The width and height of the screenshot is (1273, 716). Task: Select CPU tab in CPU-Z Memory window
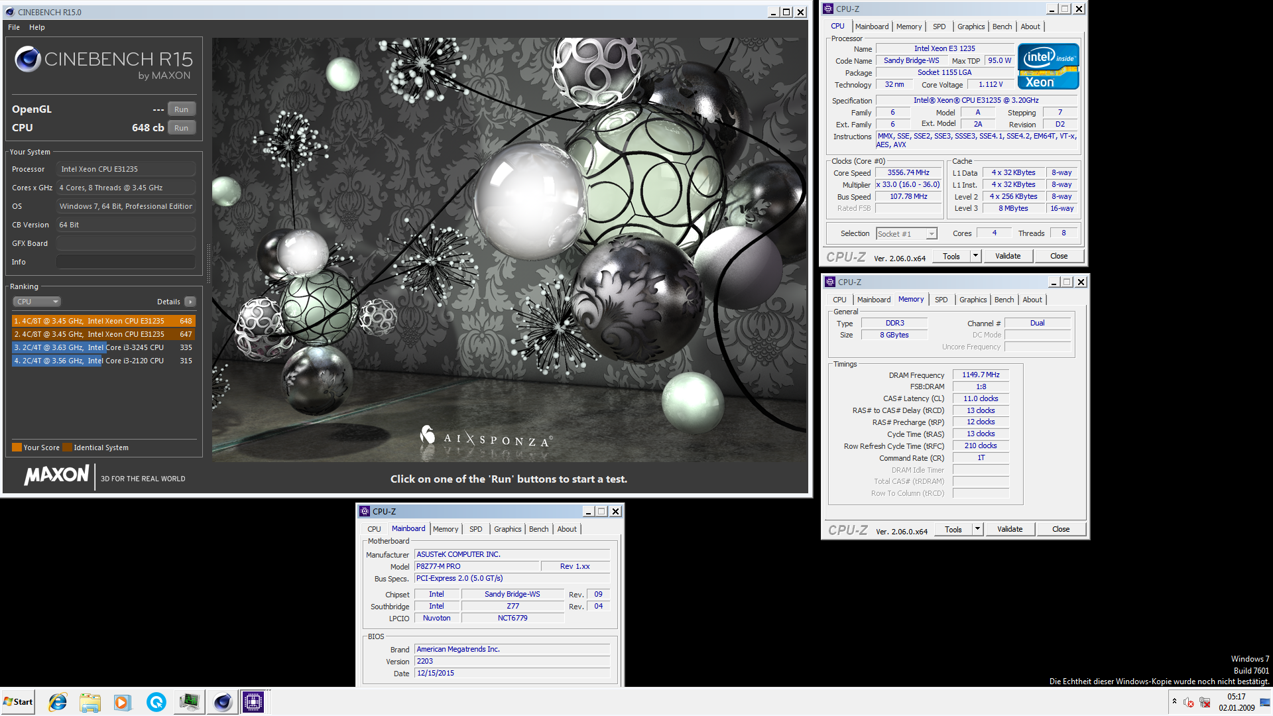tap(839, 300)
